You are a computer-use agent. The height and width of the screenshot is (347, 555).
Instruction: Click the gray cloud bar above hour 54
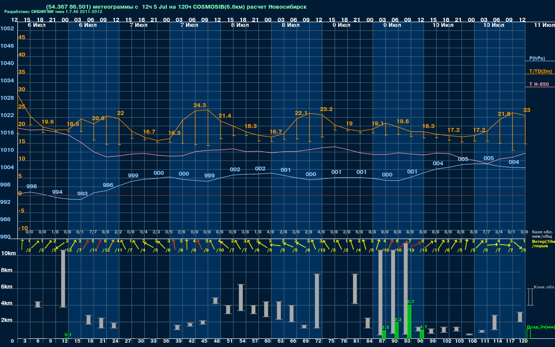click(241, 298)
